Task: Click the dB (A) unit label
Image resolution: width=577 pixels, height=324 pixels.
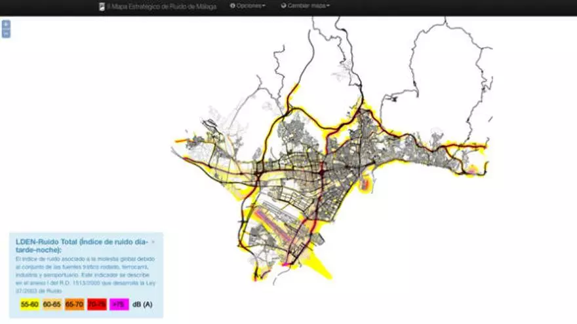Action: [x=142, y=304]
